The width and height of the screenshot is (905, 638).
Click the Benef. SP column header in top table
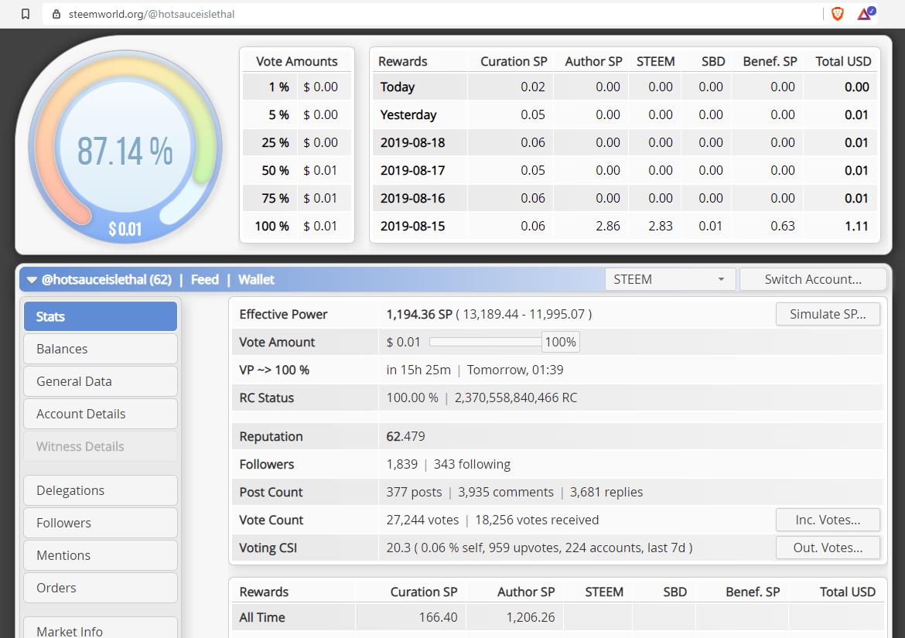770,61
